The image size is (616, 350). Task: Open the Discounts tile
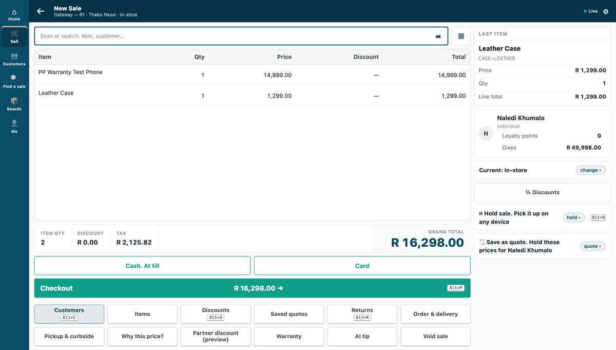point(216,314)
